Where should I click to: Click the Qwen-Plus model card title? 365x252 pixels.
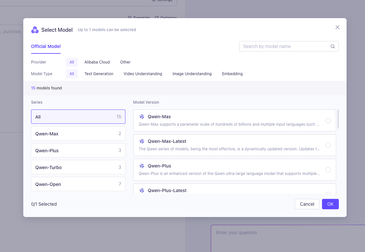(x=159, y=166)
